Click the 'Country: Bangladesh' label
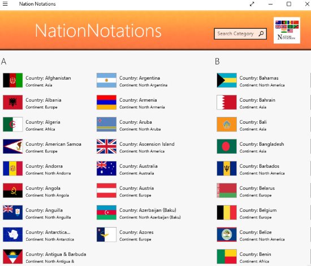The width and height of the screenshot is (311, 266). (262, 144)
